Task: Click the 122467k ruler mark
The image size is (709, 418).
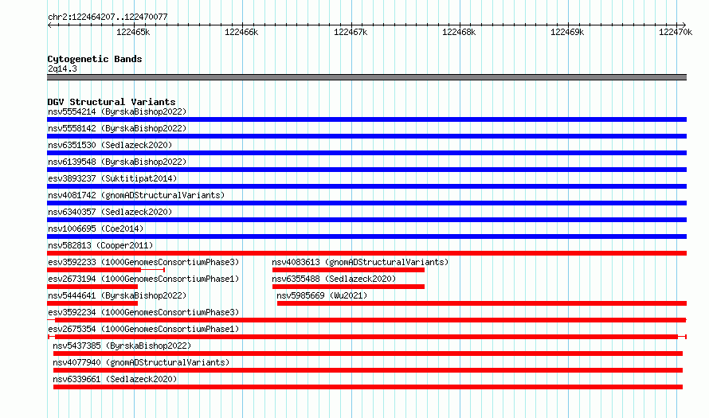Action: click(351, 32)
